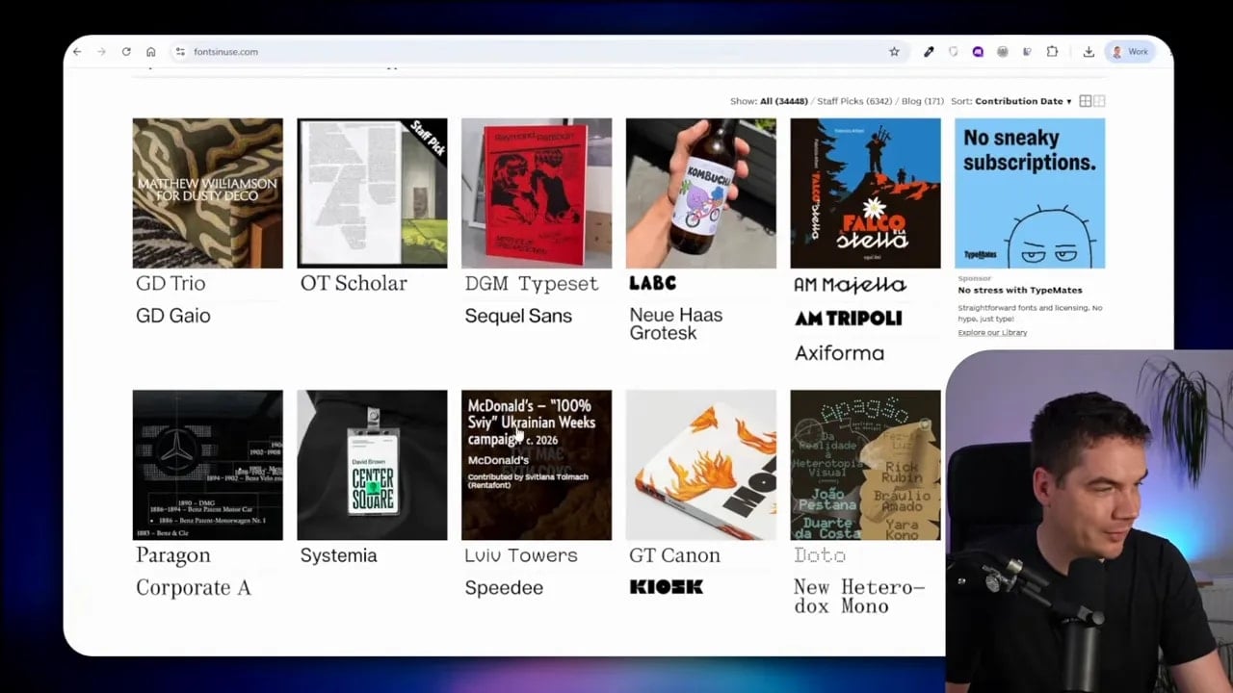The height and width of the screenshot is (693, 1233).
Task: Open the Falco Stella poster thumbnail
Action: (x=865, y=193)
